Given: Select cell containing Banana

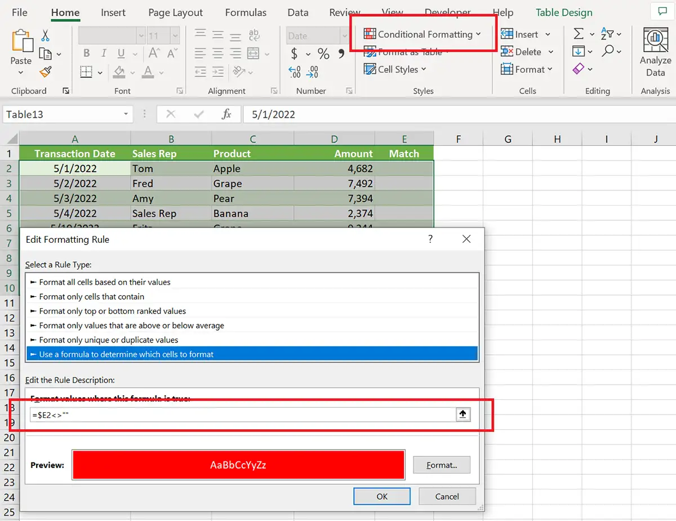Looking at the screenshot, I should (252, 213).
